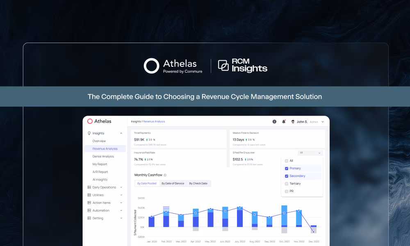Screen dimensions: 410x246
Task: Click the Athelas banner ring logo
Action: click(151, 66)
